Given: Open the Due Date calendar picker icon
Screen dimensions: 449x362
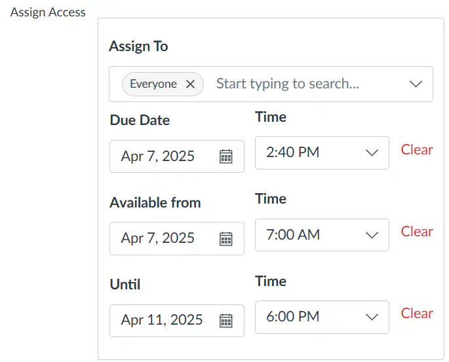Looking at the screenshot, I should click(x=226, y=156).
